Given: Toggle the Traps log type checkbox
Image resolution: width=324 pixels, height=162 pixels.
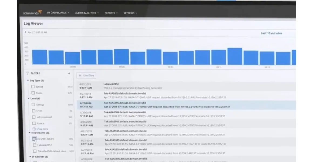Looking at the screenshot, I should coord(33,93).
